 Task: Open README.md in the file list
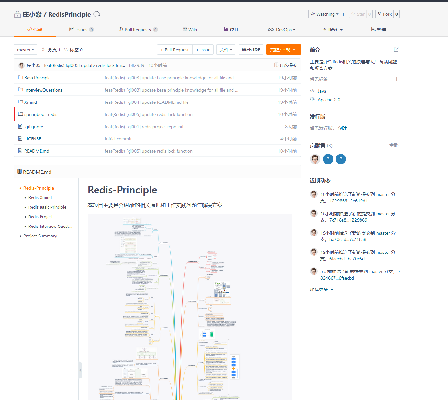coord(37,151)
